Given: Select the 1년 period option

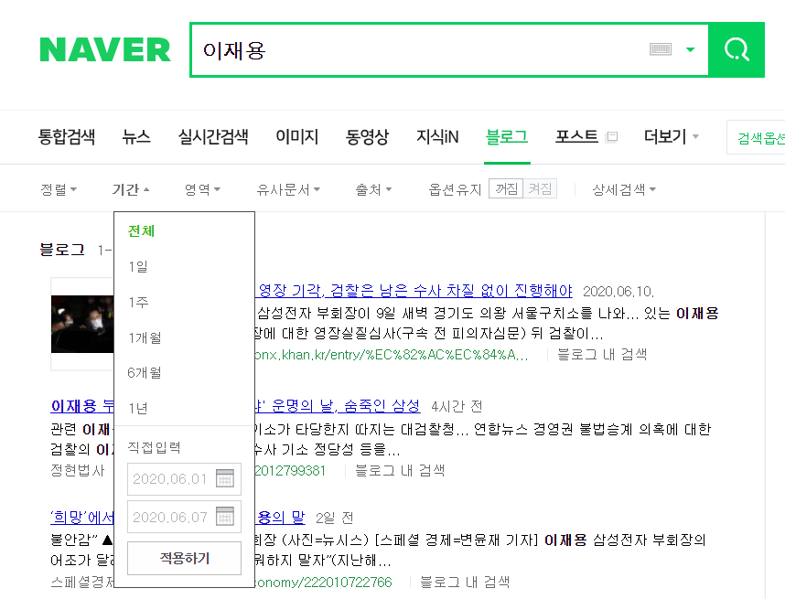Looking at the screenshot, I should pos(137,408).
